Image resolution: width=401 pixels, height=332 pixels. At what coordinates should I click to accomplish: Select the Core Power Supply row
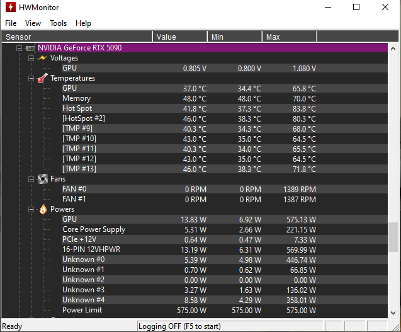(x=225, y=229)
